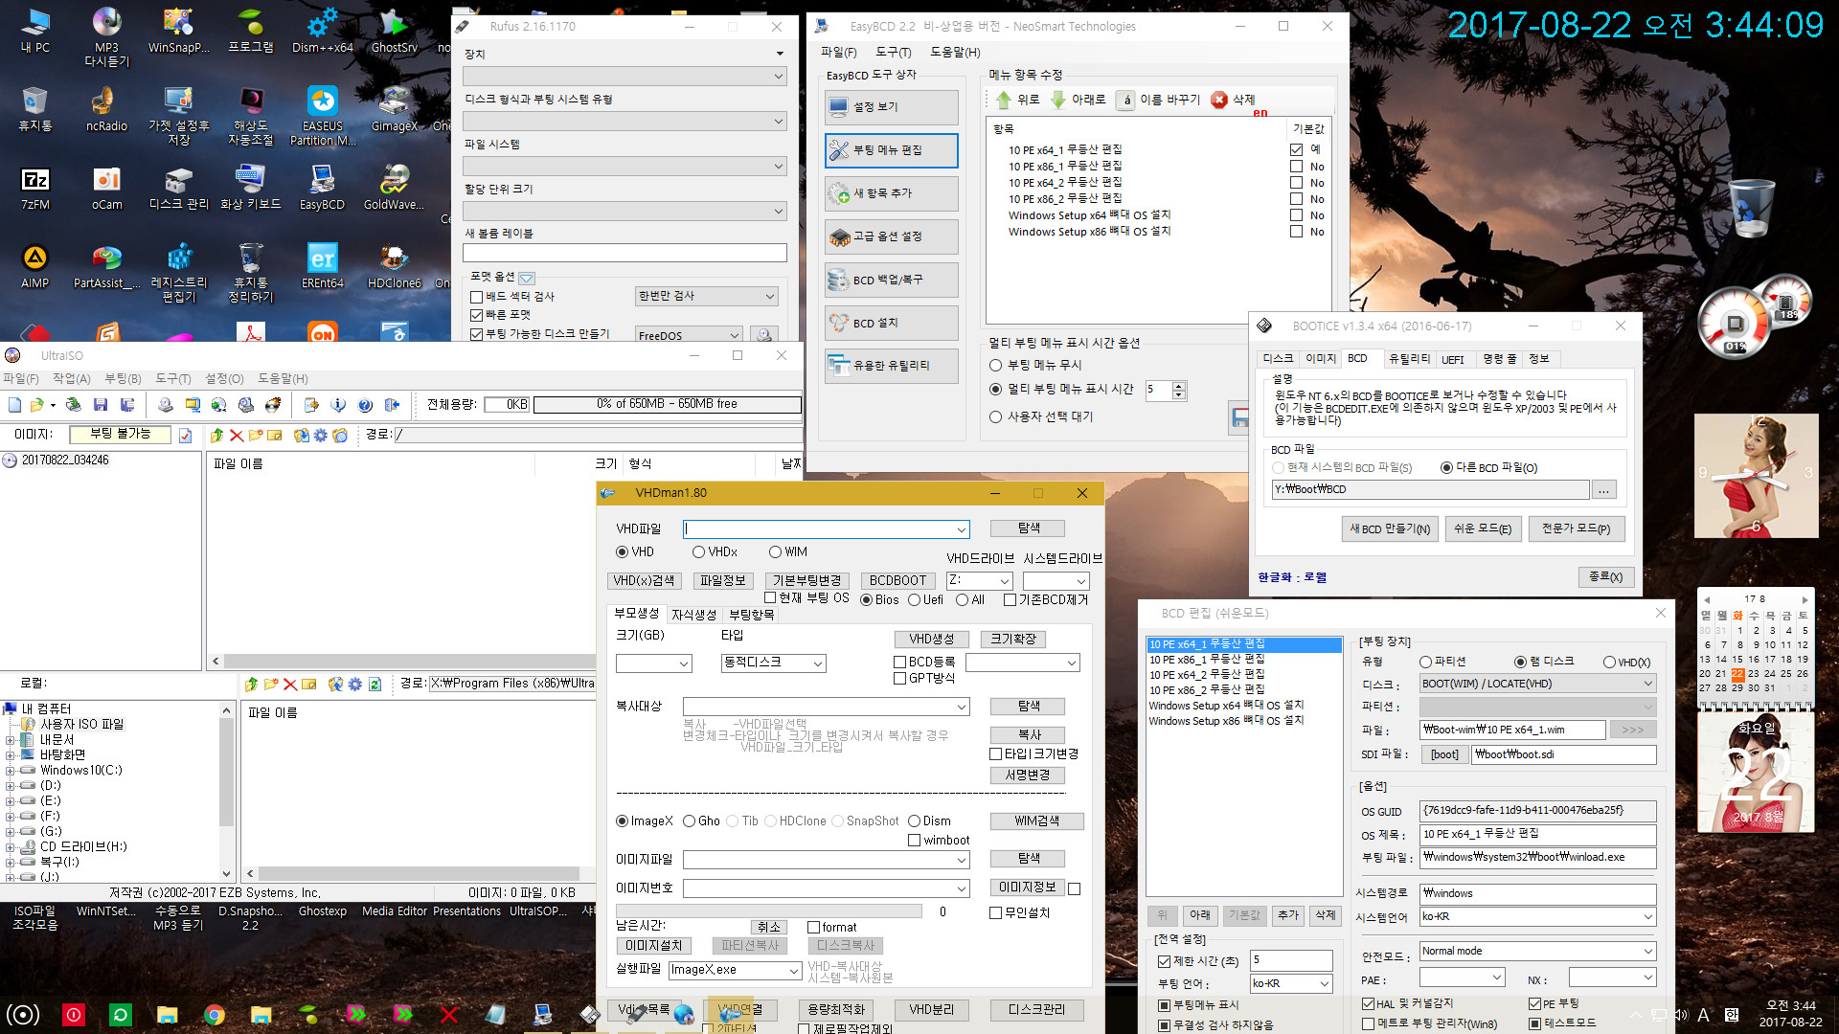Open the Dism++x64 desktop icon
The image size is (1839, 1034).
322,31
